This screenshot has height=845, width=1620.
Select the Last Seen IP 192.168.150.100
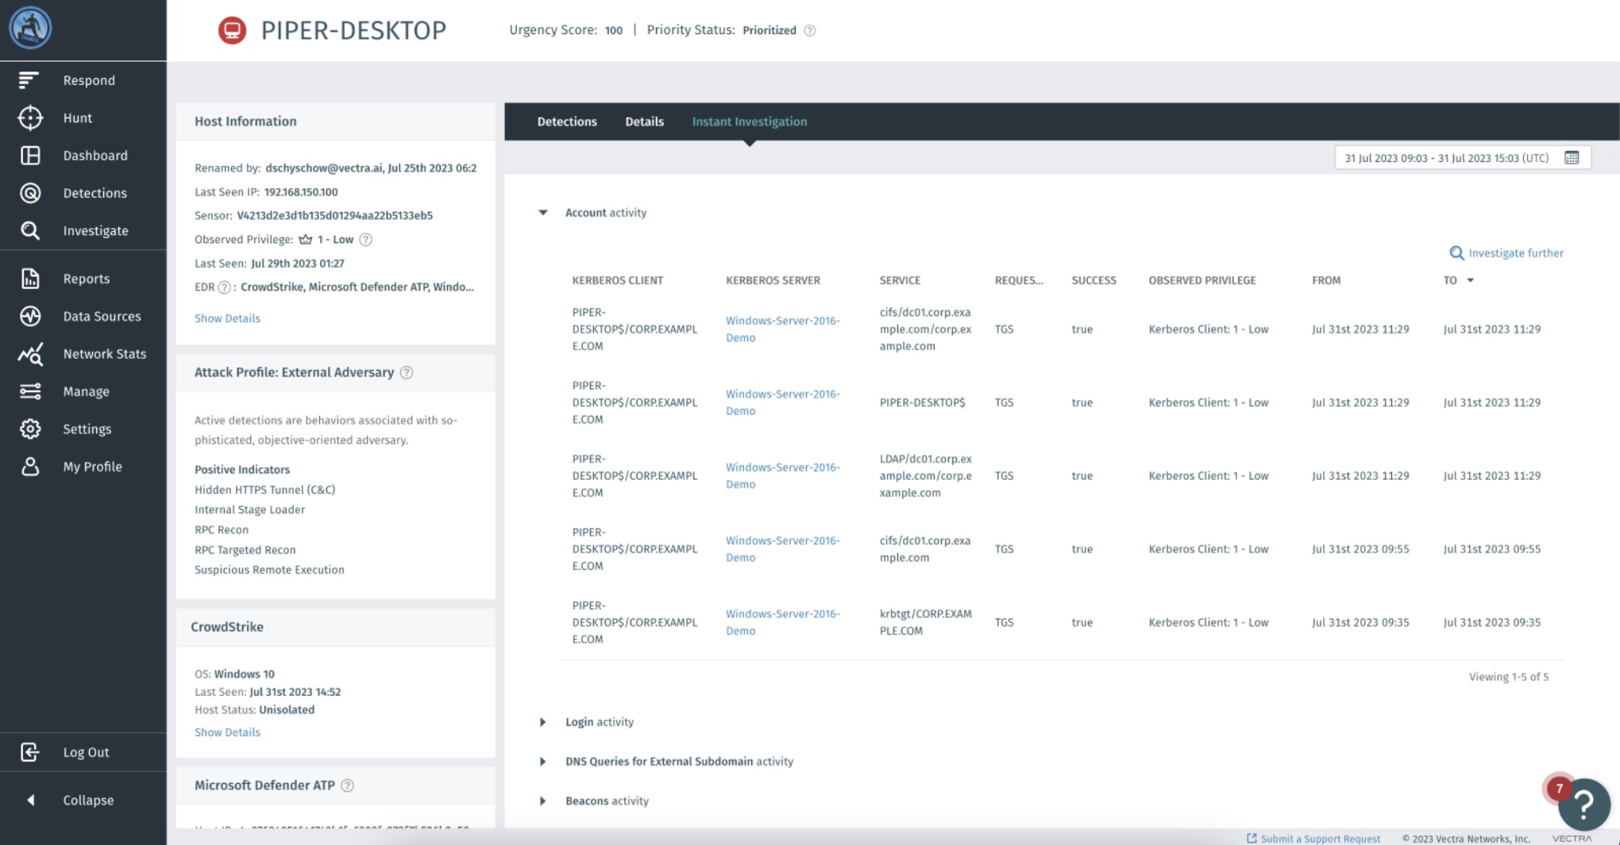tap(301, 191)
